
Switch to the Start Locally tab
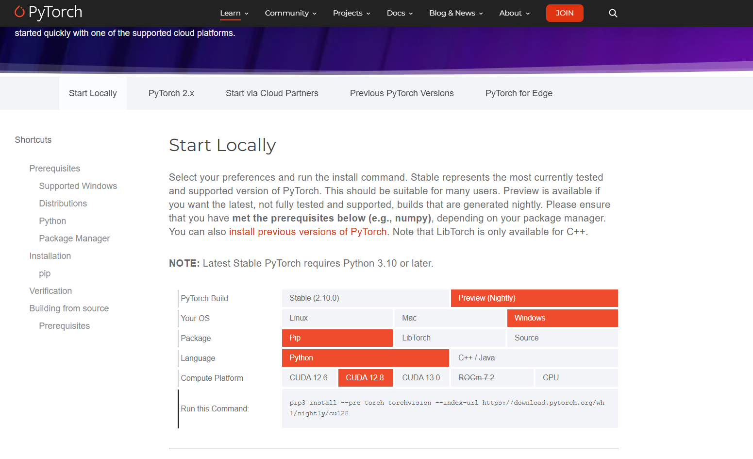(x=93, y=93)
